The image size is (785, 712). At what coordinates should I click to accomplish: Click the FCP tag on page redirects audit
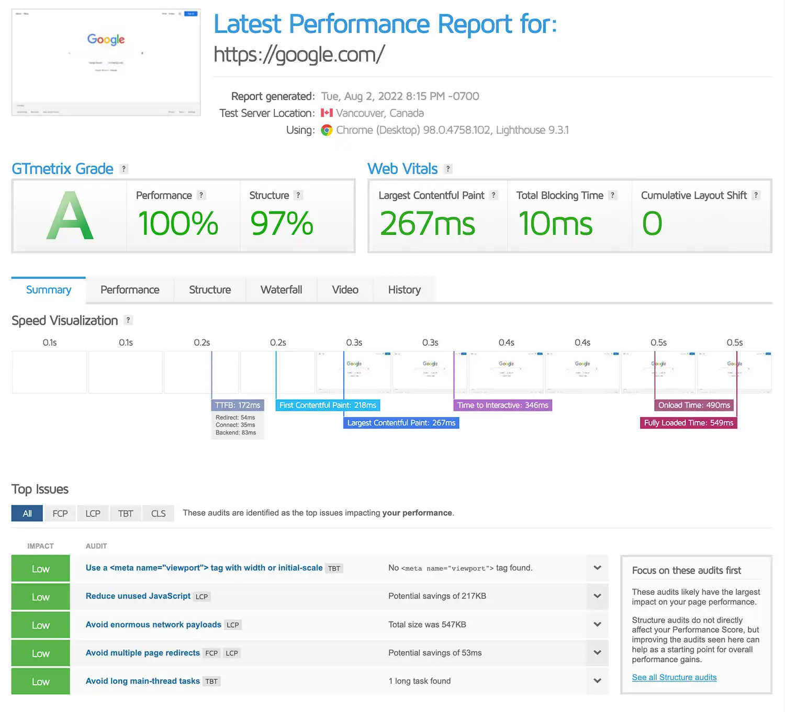[x=211, y=653]
